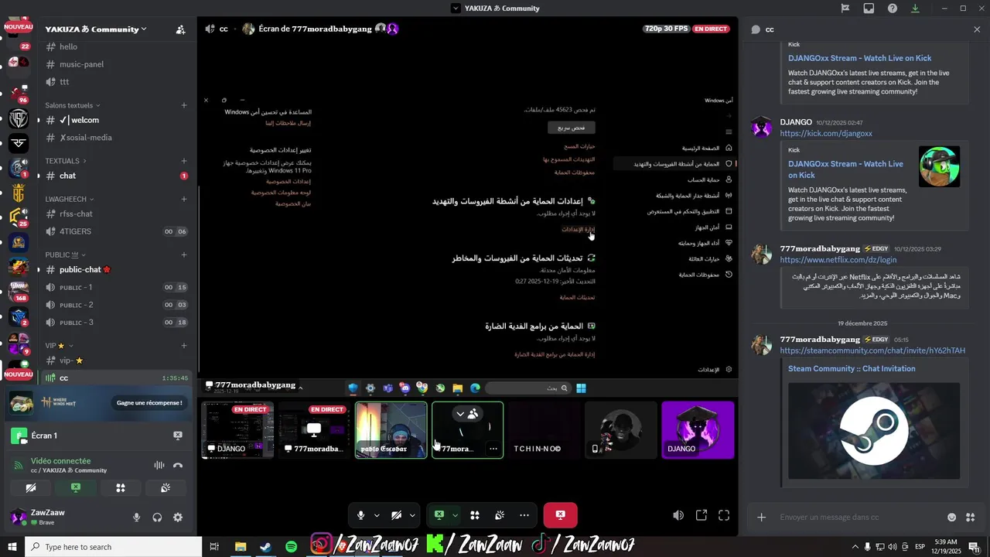Select the purple DJANGO participant tile

point(698,429)
